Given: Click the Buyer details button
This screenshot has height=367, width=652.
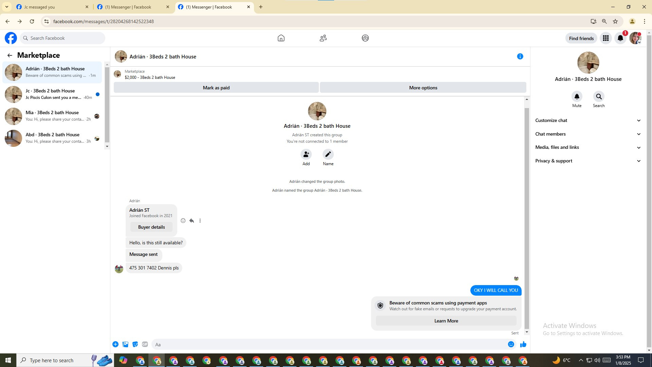Looking at the screenshot, I should [151, 227].
